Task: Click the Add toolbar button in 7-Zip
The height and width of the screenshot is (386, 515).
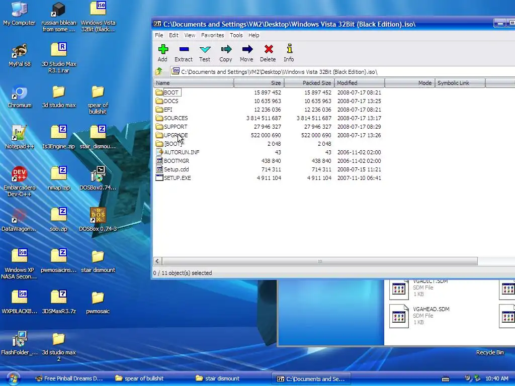Action: (162, 53)
